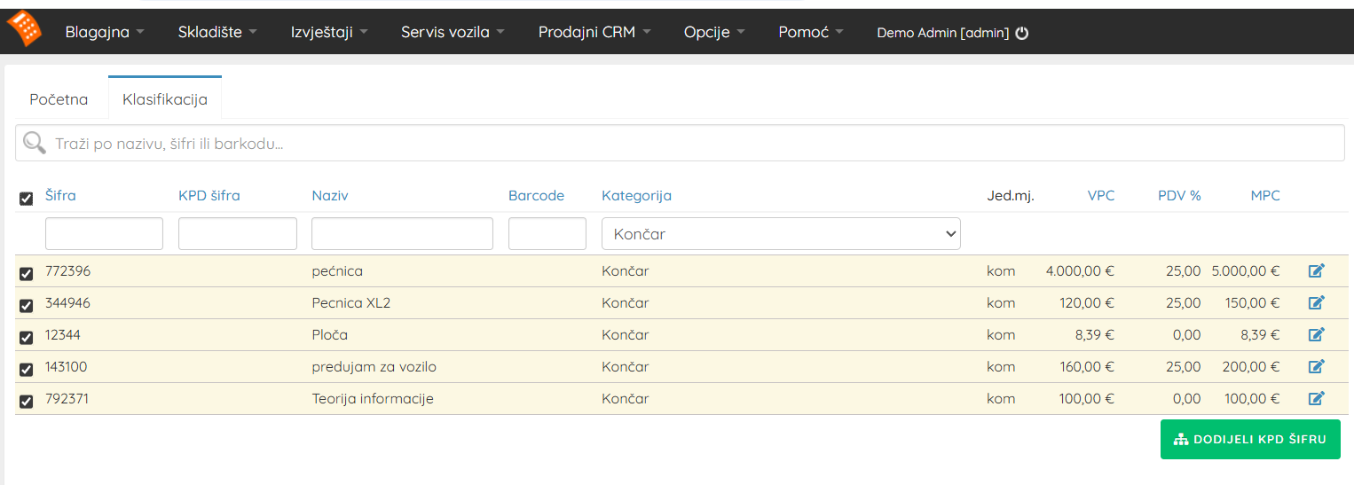The width and height of the screenshot is (1354, 485).
Task: Click the code cell '12344'
Action: (x=63, y=335)
